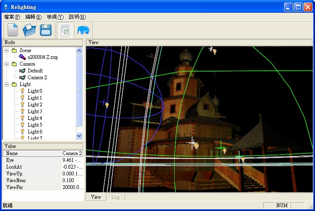Select the Default camera node

(x=35, y=71)
